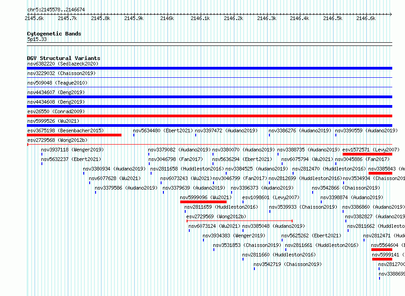Screen dimensions: 405x296
Task: Click the thin red line under esv2729569
Action: [x=239, y=221]
